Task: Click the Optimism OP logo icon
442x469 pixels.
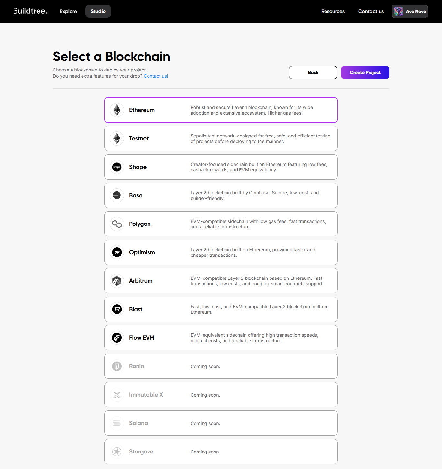Action: pyautogui.click(x=117, y=252)
